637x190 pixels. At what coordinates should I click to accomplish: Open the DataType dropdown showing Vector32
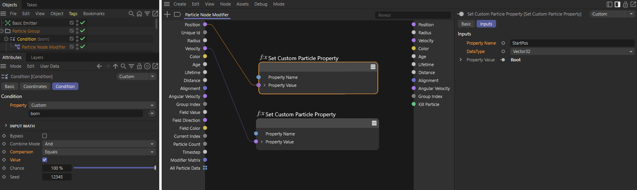(x=572, y=51)
